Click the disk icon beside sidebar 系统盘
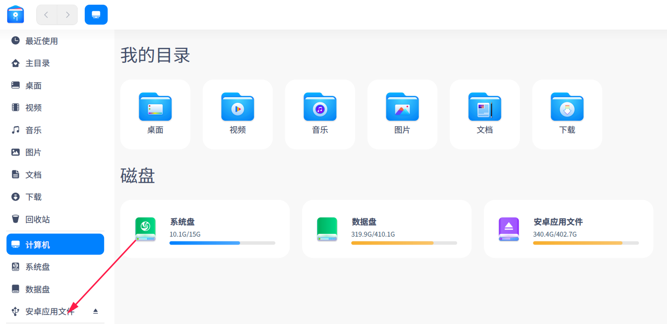The width and height of the screenshot is (667, 324). tap(16, 267)
